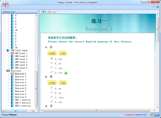Open Exercise 6 in course list
Screen dimensions: 161x118
pyautogui.click(x=21, y=88)
